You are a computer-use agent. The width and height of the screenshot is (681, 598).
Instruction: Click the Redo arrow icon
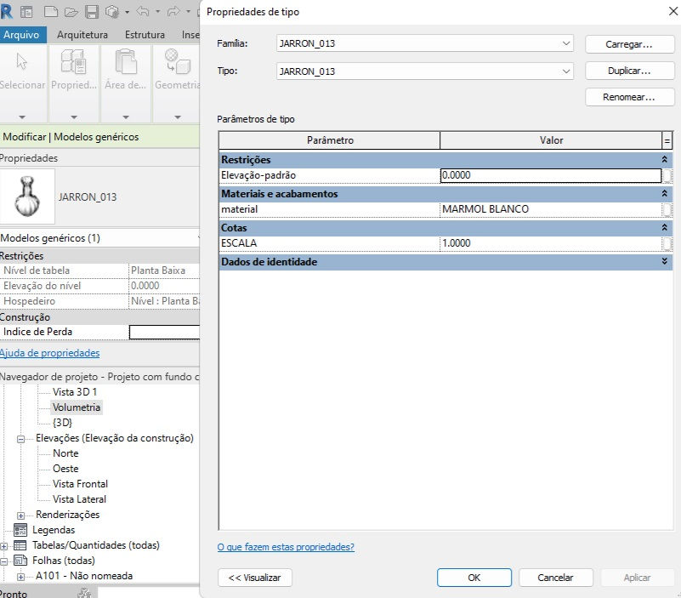[x=173, y=12]
